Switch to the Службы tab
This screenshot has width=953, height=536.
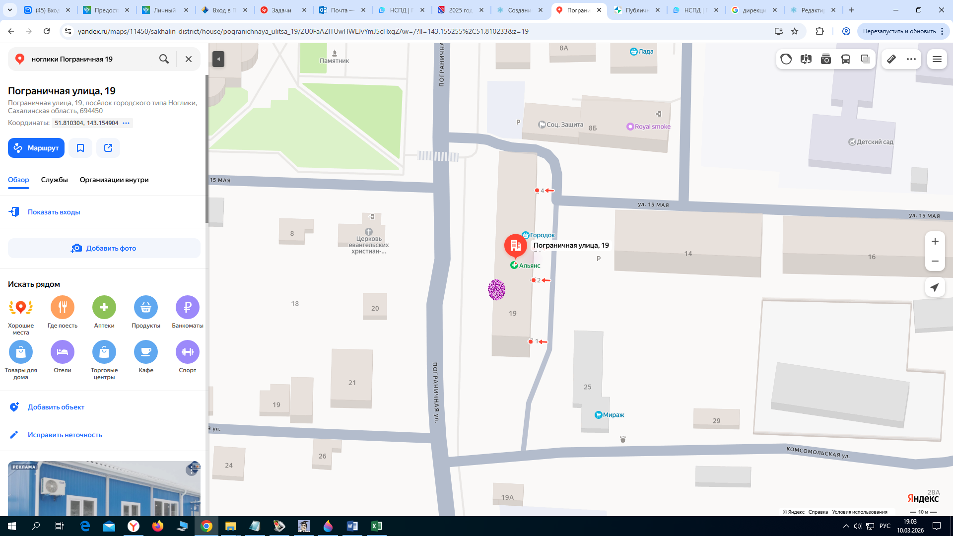click(55, 180)
